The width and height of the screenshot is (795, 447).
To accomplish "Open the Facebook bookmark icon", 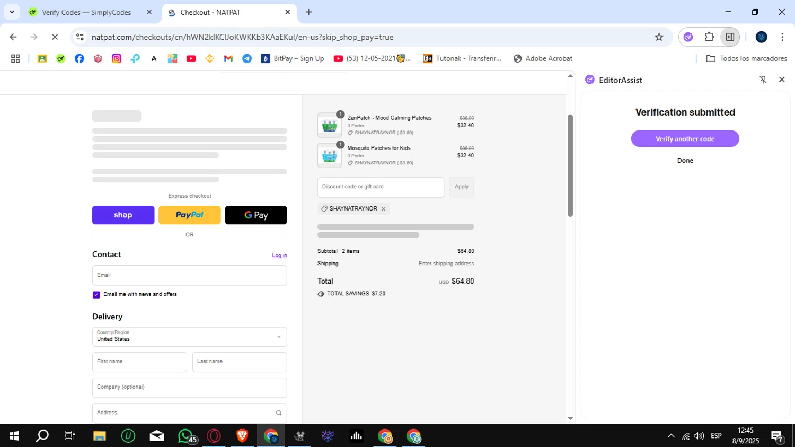I will tap(79, 58).
